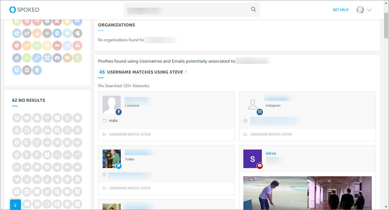Viewport: 389px width, 210px height.
Task: Open the Twitter profile photo thumbnail
Action: click(112, 159)
